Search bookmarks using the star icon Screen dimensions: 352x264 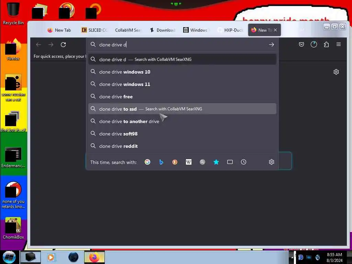216,162
